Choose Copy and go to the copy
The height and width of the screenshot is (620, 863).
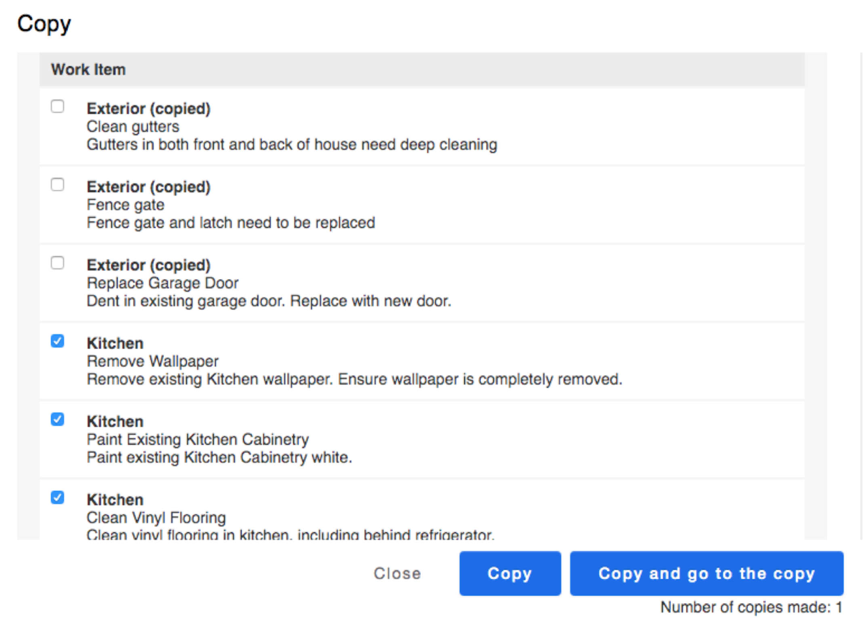click(706, 573)
